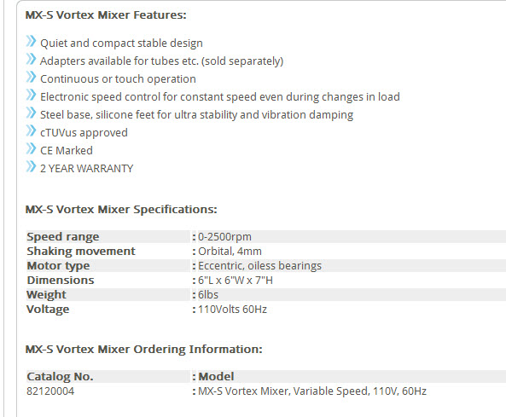The image size is (506, 417).
Task: Click the arrow bullet beside Electronic speed control
Action: click(x=31, y=95)
